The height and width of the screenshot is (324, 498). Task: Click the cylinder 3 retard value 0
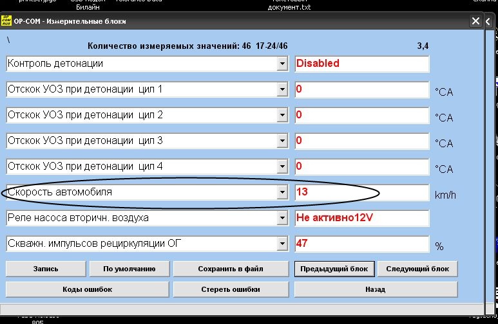pyautogui.click(x=362, y=141)
